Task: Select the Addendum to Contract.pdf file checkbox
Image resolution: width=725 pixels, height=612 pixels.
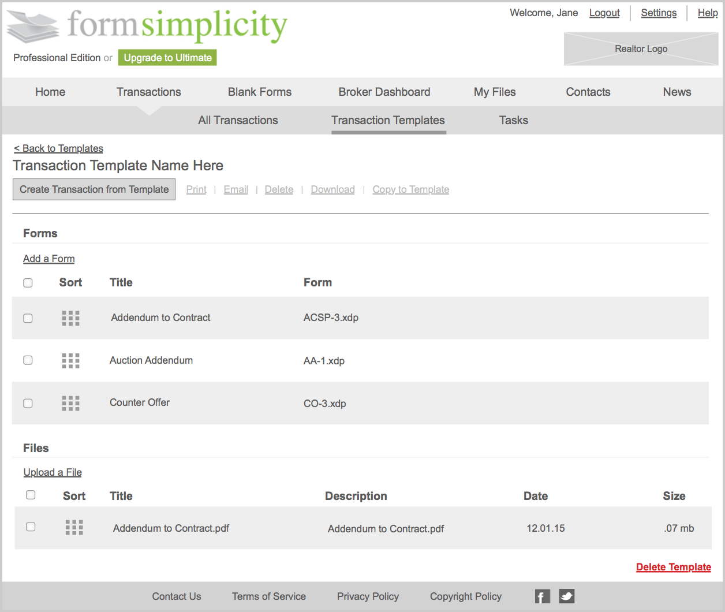Action: (x=31, y=527)
